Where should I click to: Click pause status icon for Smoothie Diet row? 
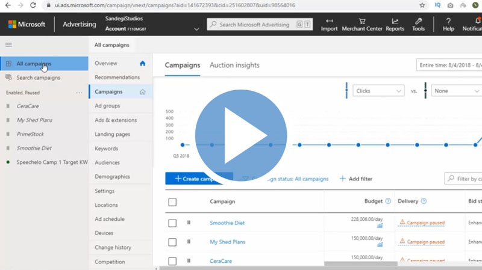coord(189,222)
